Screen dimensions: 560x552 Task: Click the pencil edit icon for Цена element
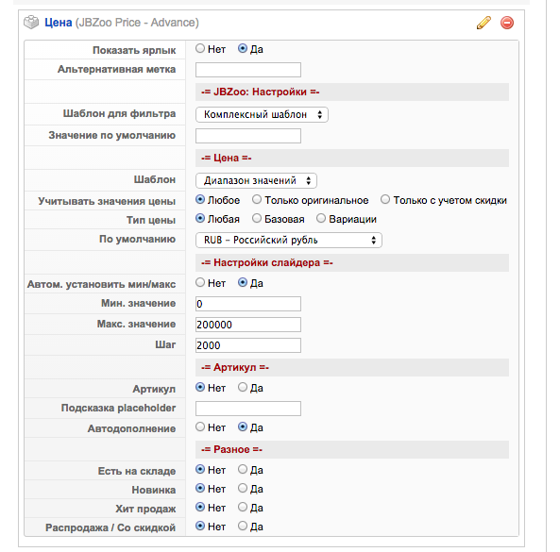point(484,23)
